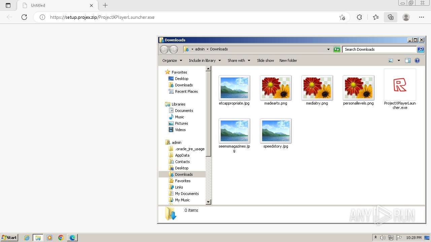431x242 pixels.
Task: Open the Share with menu
Action: click(239, 61)
